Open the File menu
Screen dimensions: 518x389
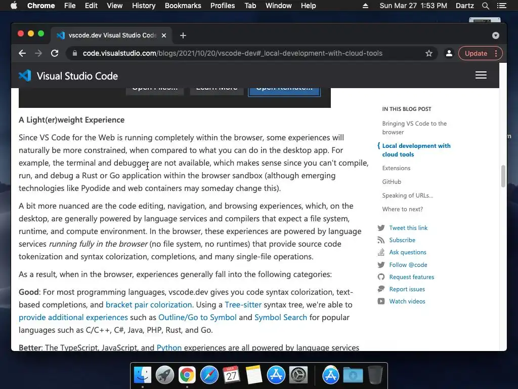coord(70,6)
